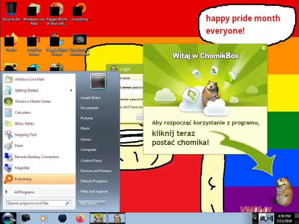
Task: Launch Windows Media Player from taskbar
Action: pos(44,218)
